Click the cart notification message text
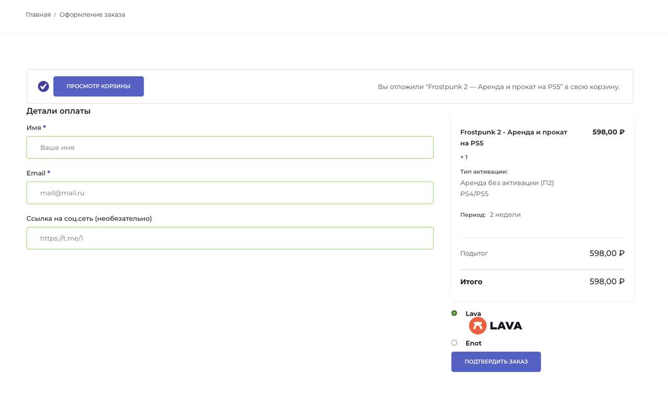 (499, 87)
